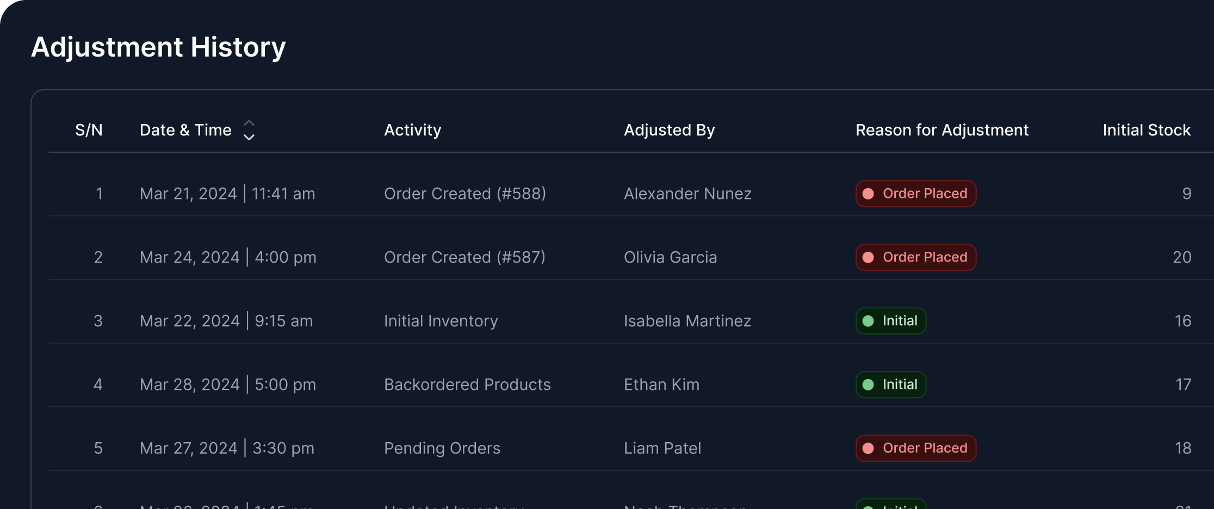This screenshot has width=1214, height=509.
Task: Open Order Created (#587) activity
Action: tap(464, 257)
